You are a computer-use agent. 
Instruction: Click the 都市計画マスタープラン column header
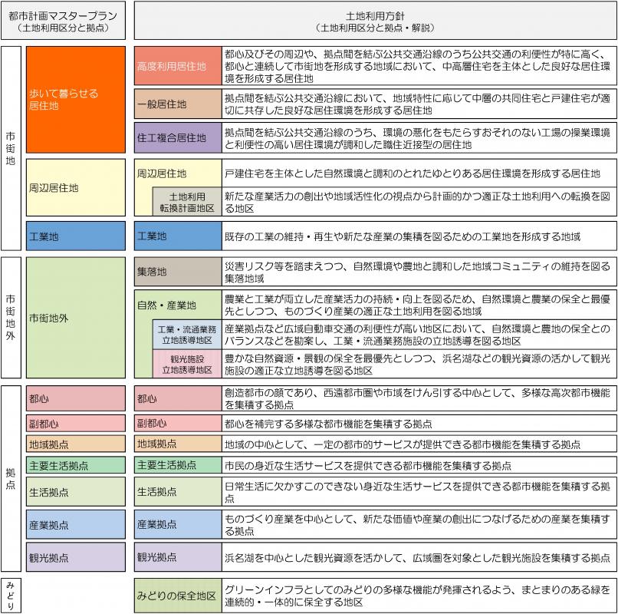point(64,20)
